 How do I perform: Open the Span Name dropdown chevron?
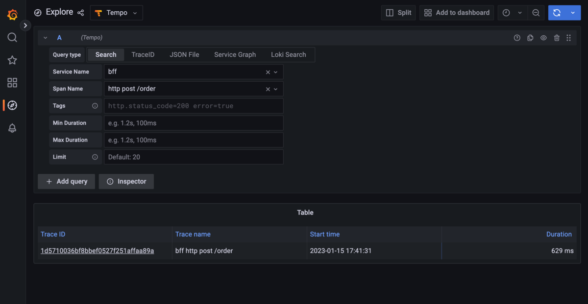pyautogui.click(x=276, y=89)
